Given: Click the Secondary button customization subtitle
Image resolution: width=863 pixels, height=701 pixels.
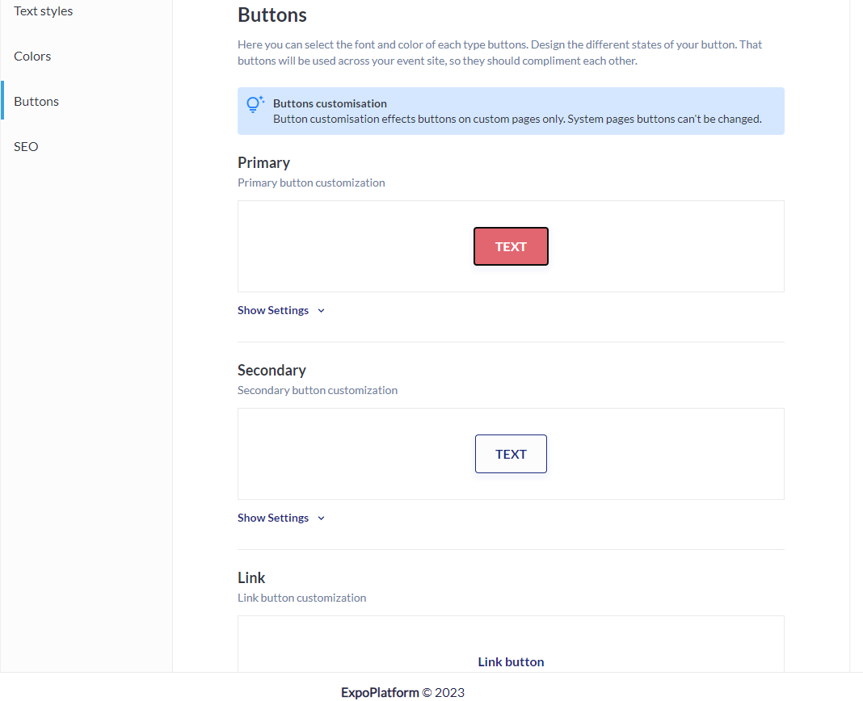Looking at the screenshot, I should click(317, 390).
